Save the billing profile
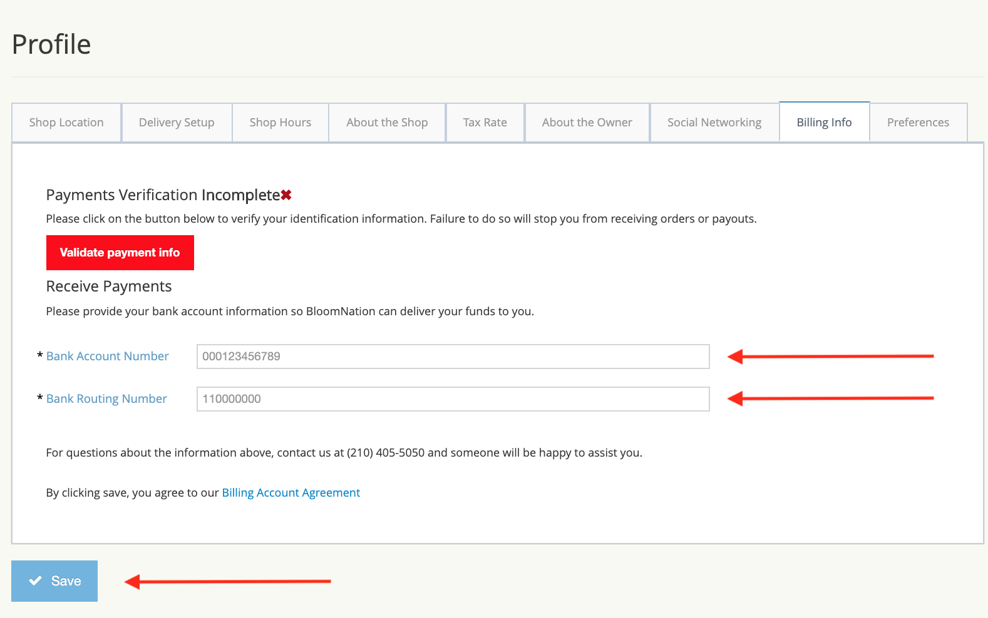The width and height of the screenshot is (988, 618). click(54, 581)
